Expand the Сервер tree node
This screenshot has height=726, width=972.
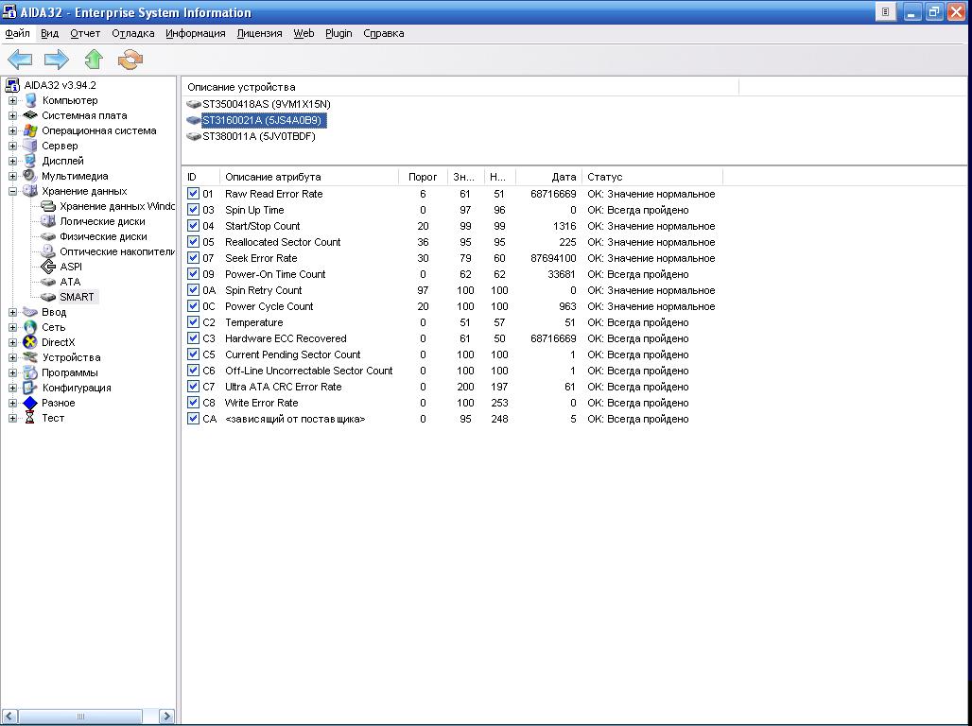(12, 146)
